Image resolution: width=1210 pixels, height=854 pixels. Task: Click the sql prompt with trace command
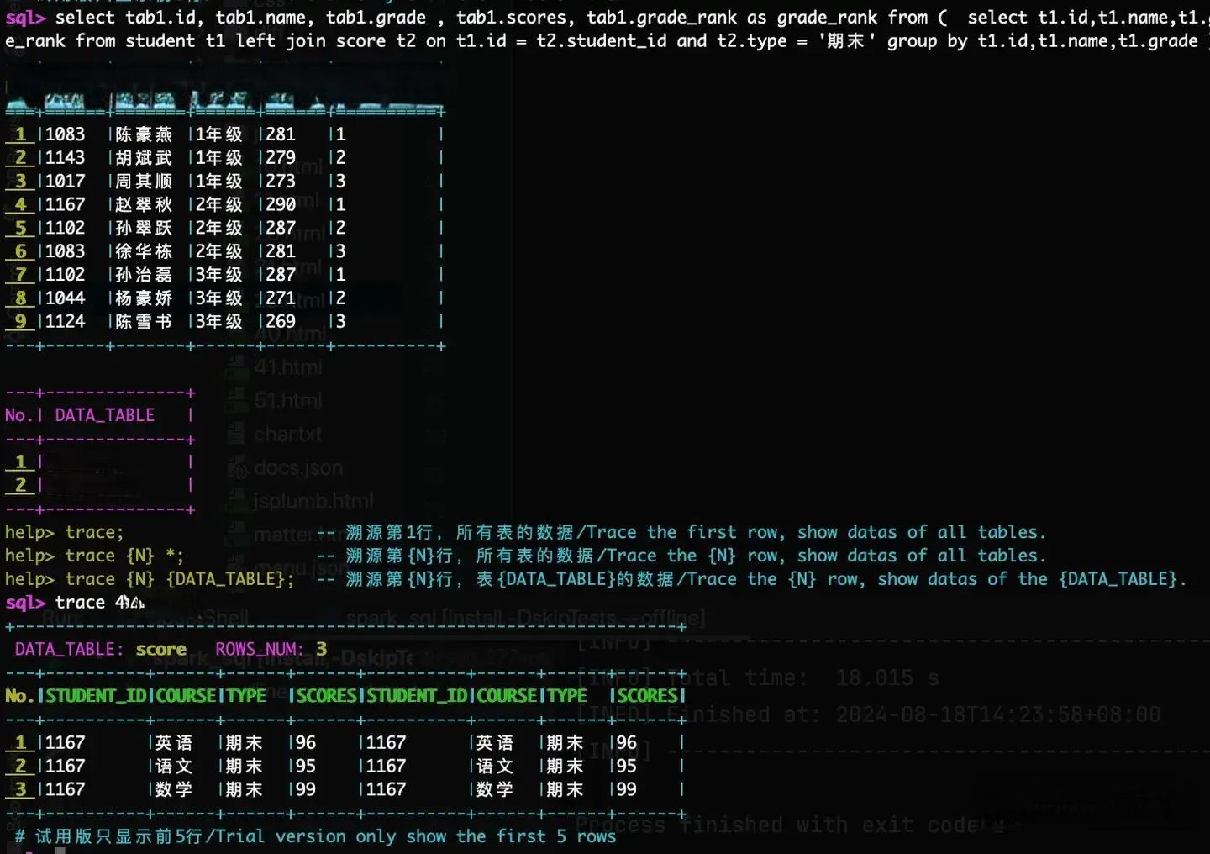(x=76, y=603)
